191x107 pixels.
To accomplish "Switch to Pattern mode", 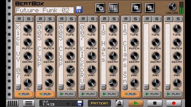I will coord(99,103).
